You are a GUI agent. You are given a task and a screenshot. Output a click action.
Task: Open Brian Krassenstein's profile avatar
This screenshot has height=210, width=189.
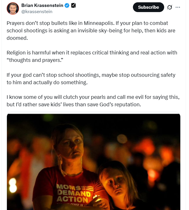[x=13, y=8]
